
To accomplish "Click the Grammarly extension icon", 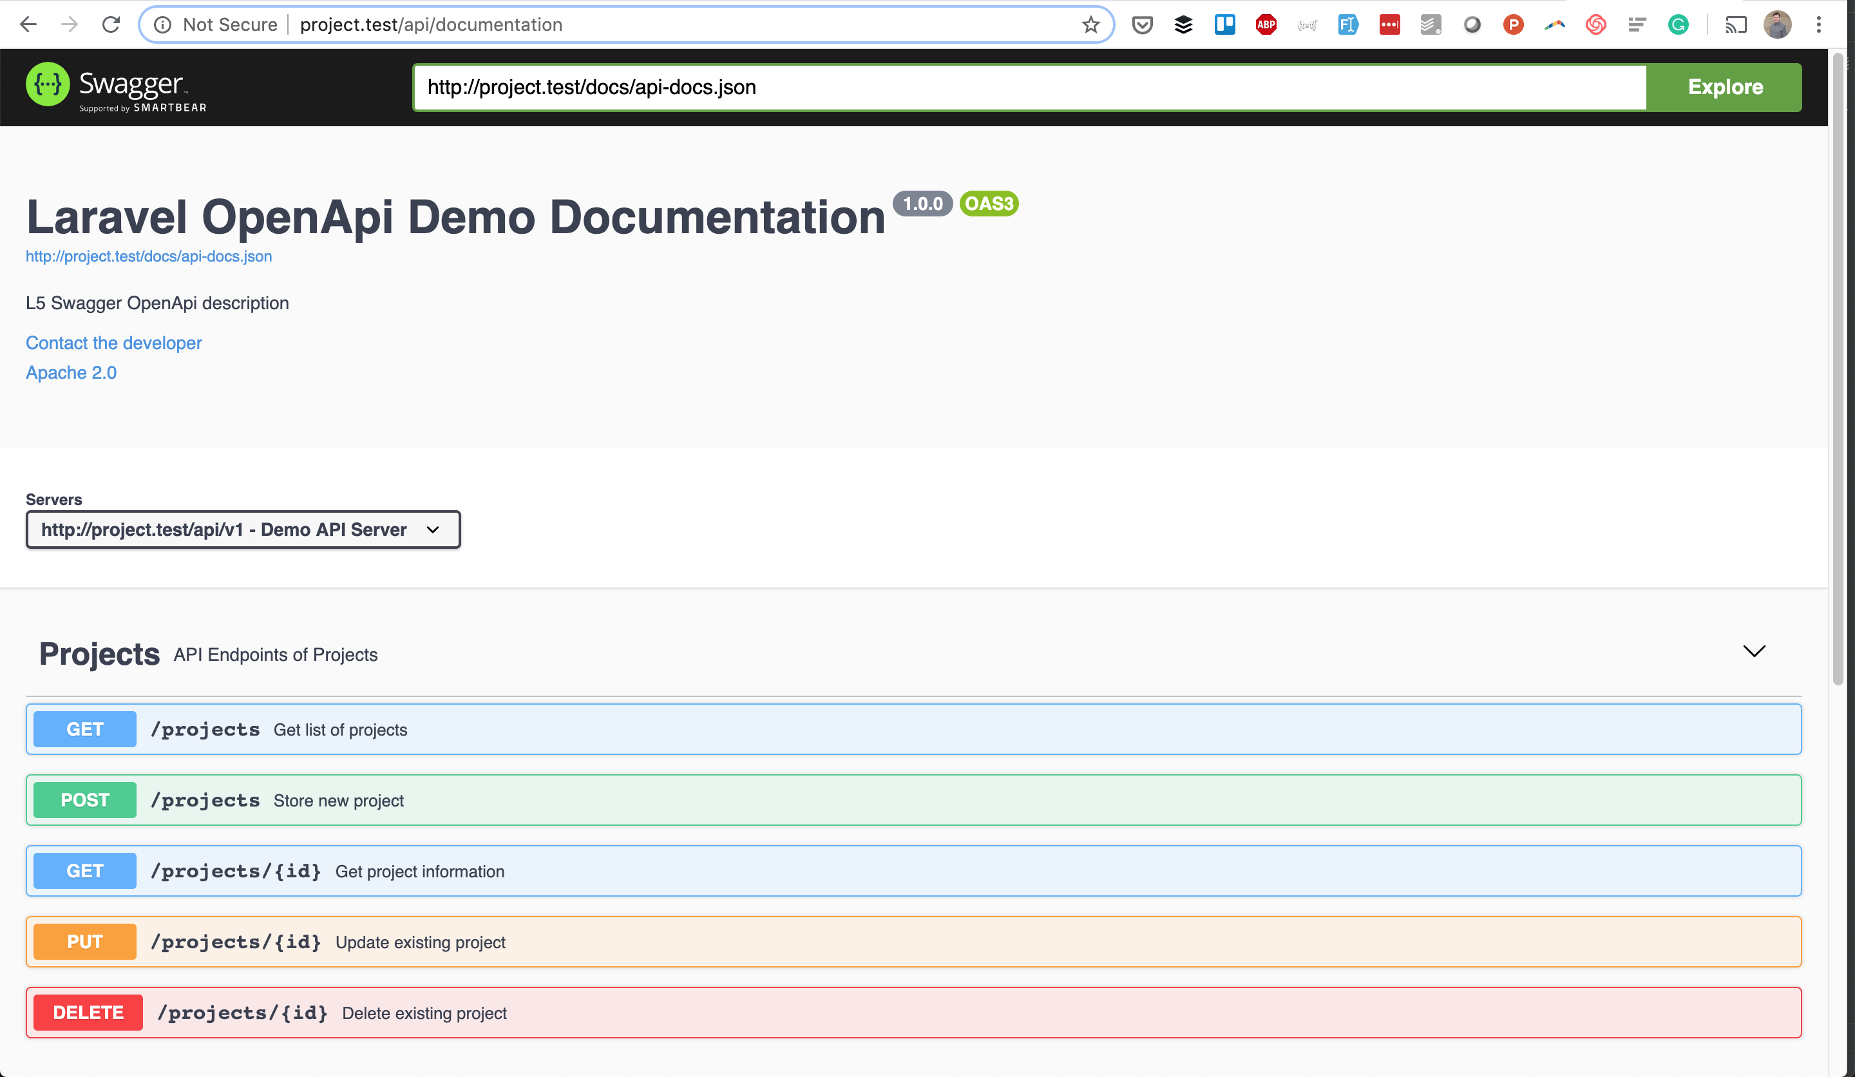I will click(x=1678, y=25).
